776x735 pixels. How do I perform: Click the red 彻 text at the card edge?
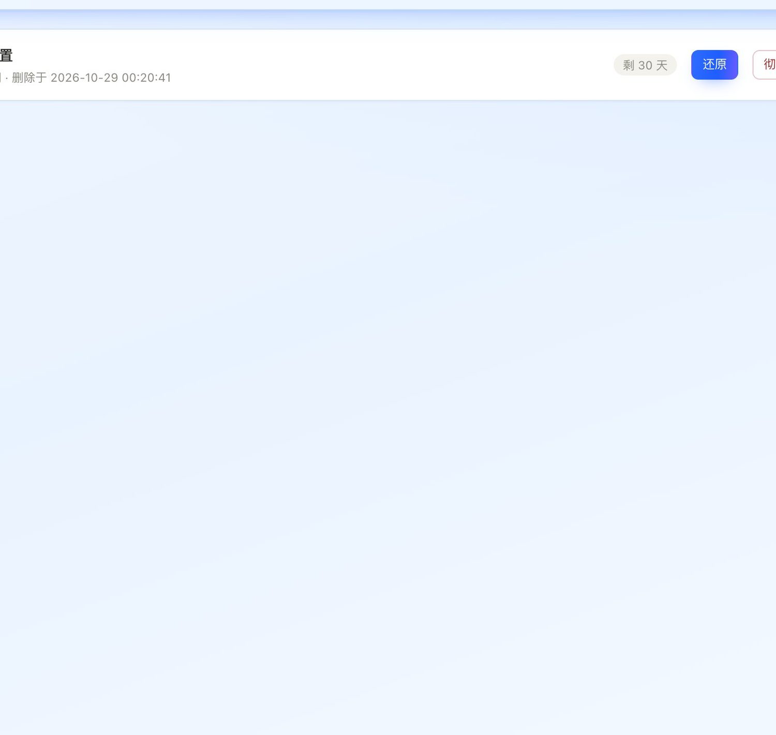[x=769, y=64]
